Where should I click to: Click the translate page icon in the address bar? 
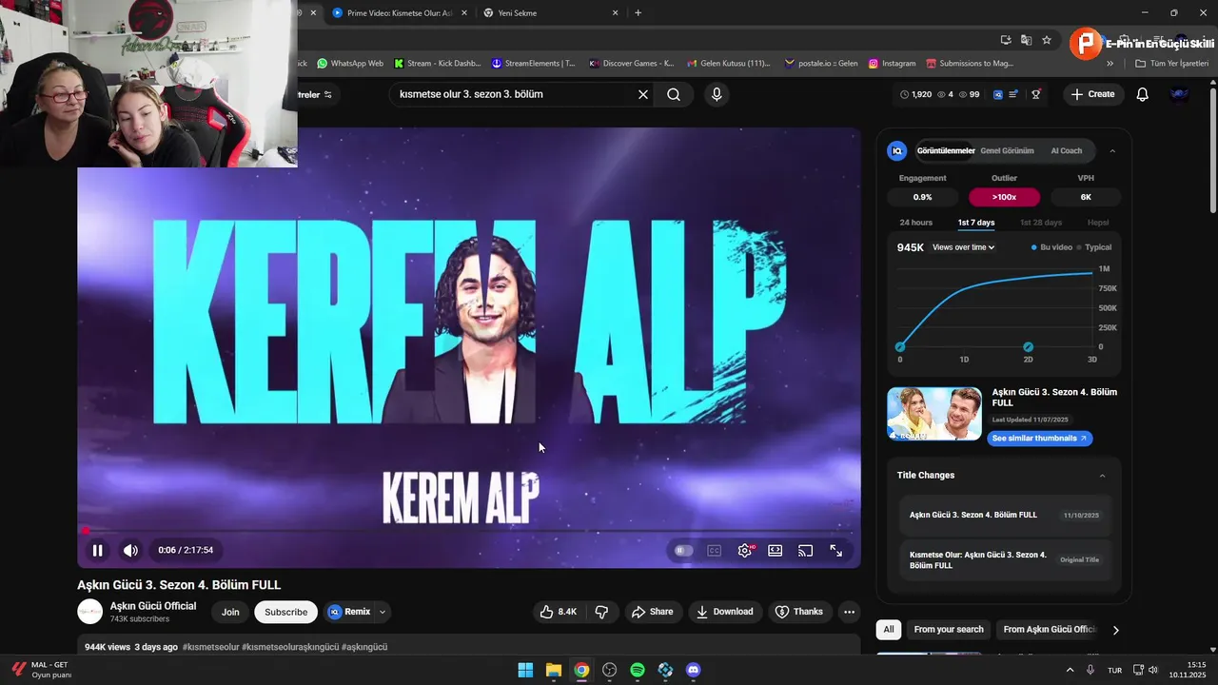[x=1026, y=40]
